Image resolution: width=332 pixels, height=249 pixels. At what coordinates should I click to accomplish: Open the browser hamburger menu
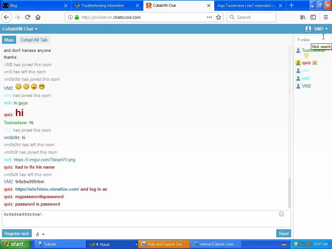coord(326,17)
